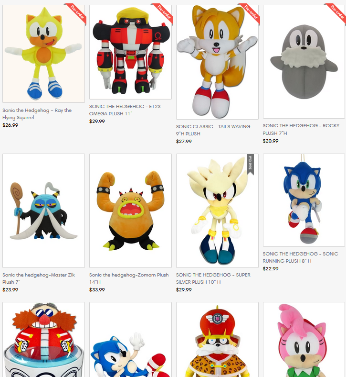Image resolution: width=346 pixels, height=377 pixels.
Task: Open the Master Zik plush thumbnail
Action: click(x=43, y=211)
